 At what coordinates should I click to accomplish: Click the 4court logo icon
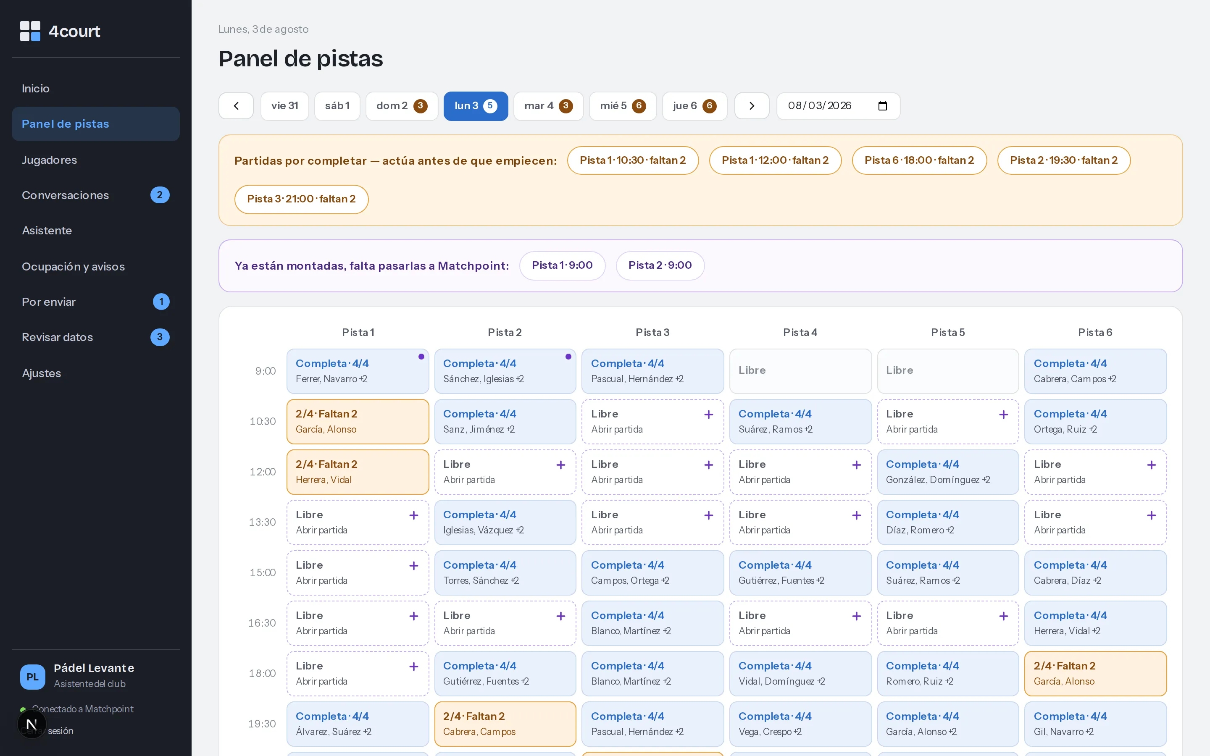point(30,31)
